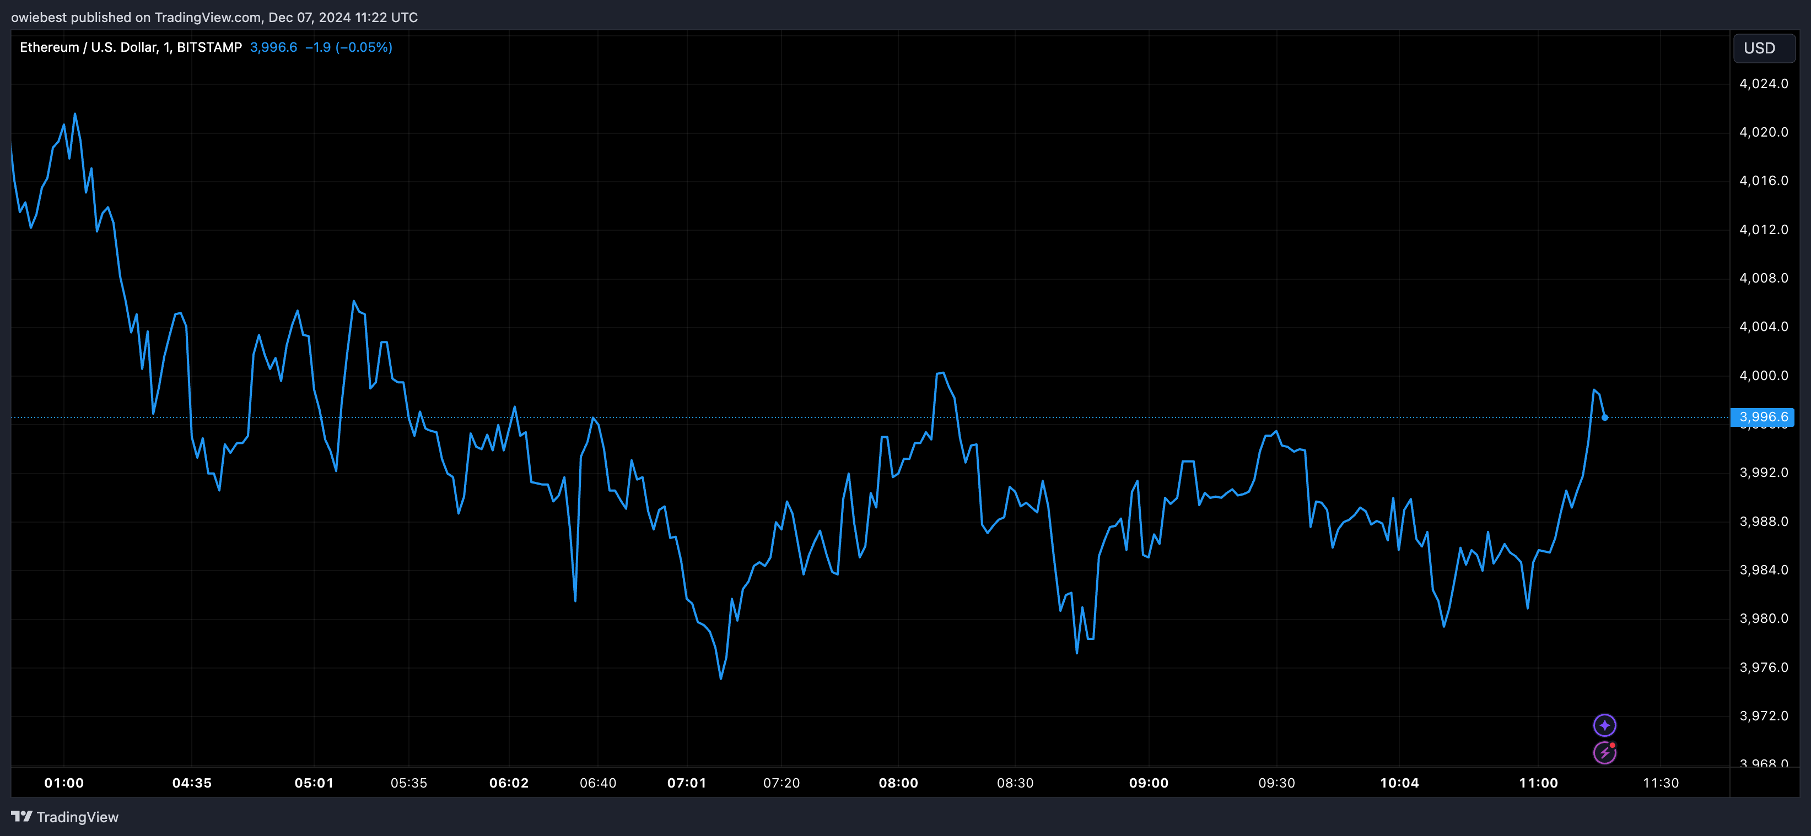Select the 11:30 time axis label
Screen dimensions: 1811x836
coord(1661,783)
